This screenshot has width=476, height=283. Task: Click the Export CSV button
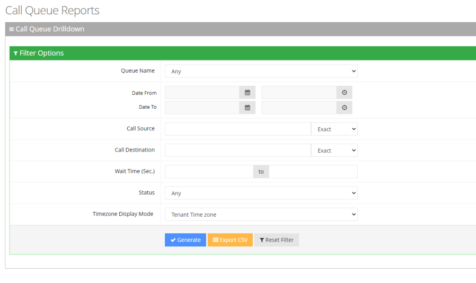pos(230,240)
